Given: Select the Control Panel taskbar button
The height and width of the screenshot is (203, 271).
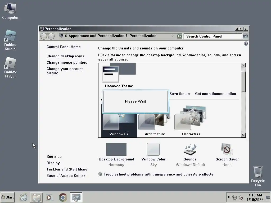Looking at the screenshot, I should 76,197.
